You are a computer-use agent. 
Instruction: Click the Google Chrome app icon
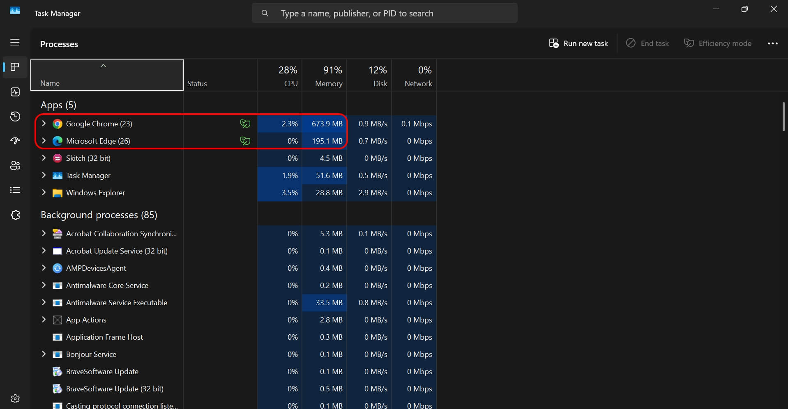(x=58, y=124)
